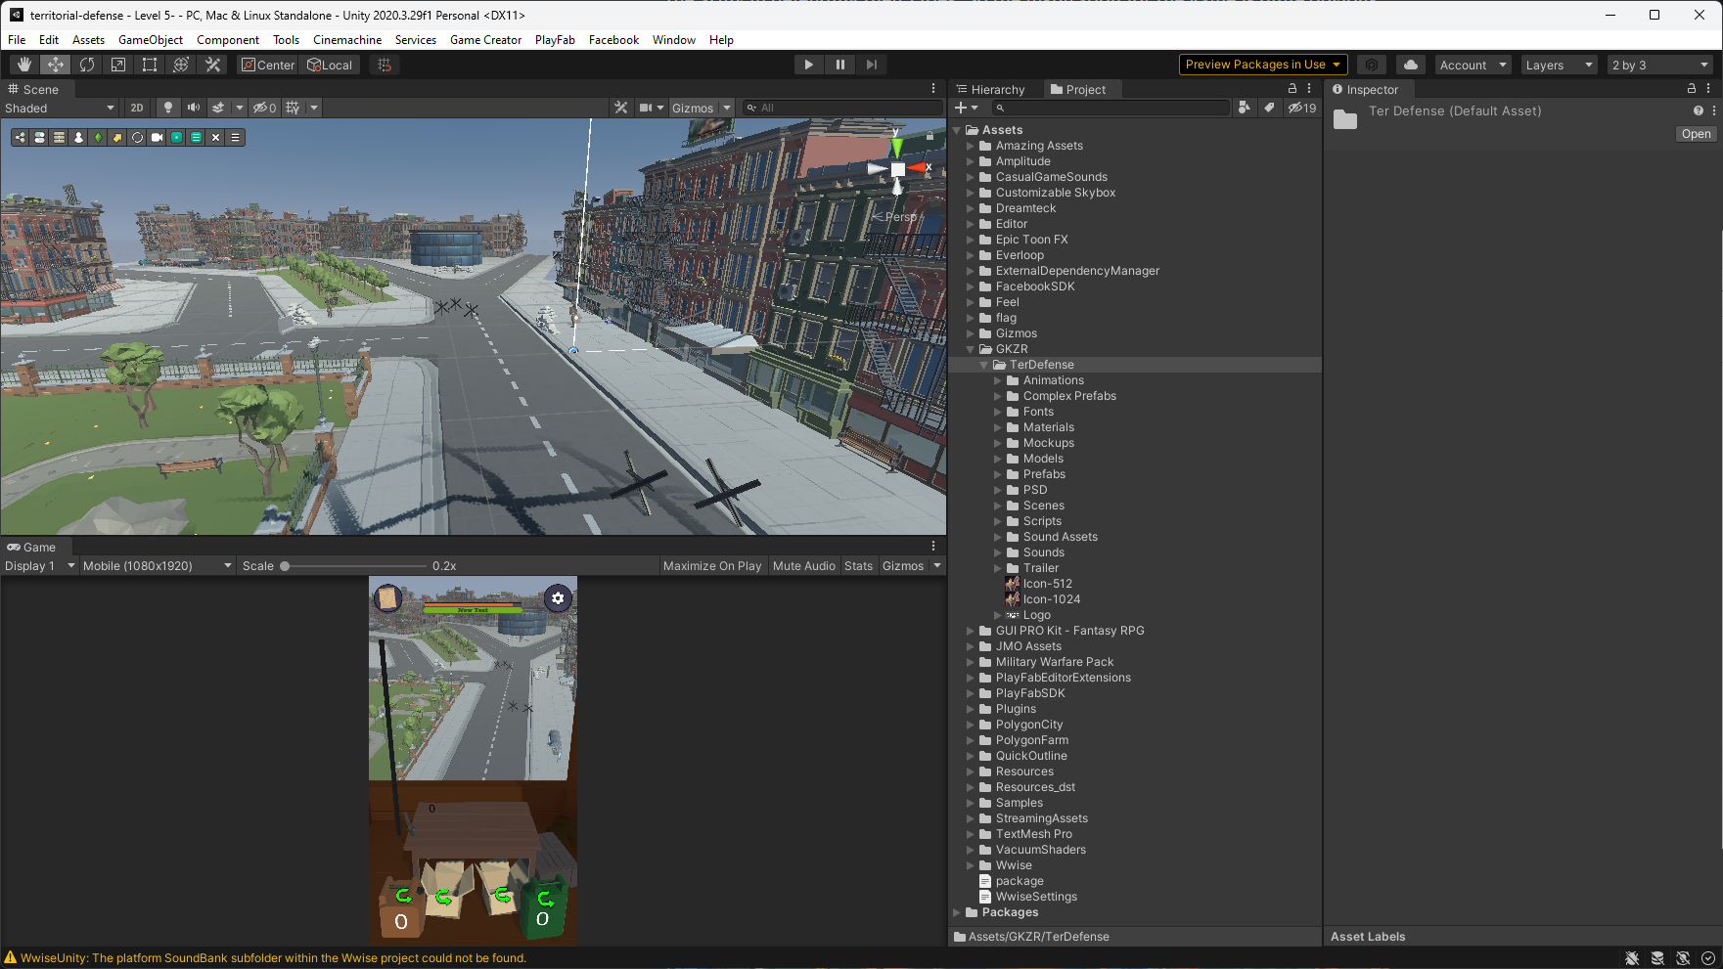Click Open button in Inspector
This screenshot has height=969, width=1723.
tap(1696, 134)
